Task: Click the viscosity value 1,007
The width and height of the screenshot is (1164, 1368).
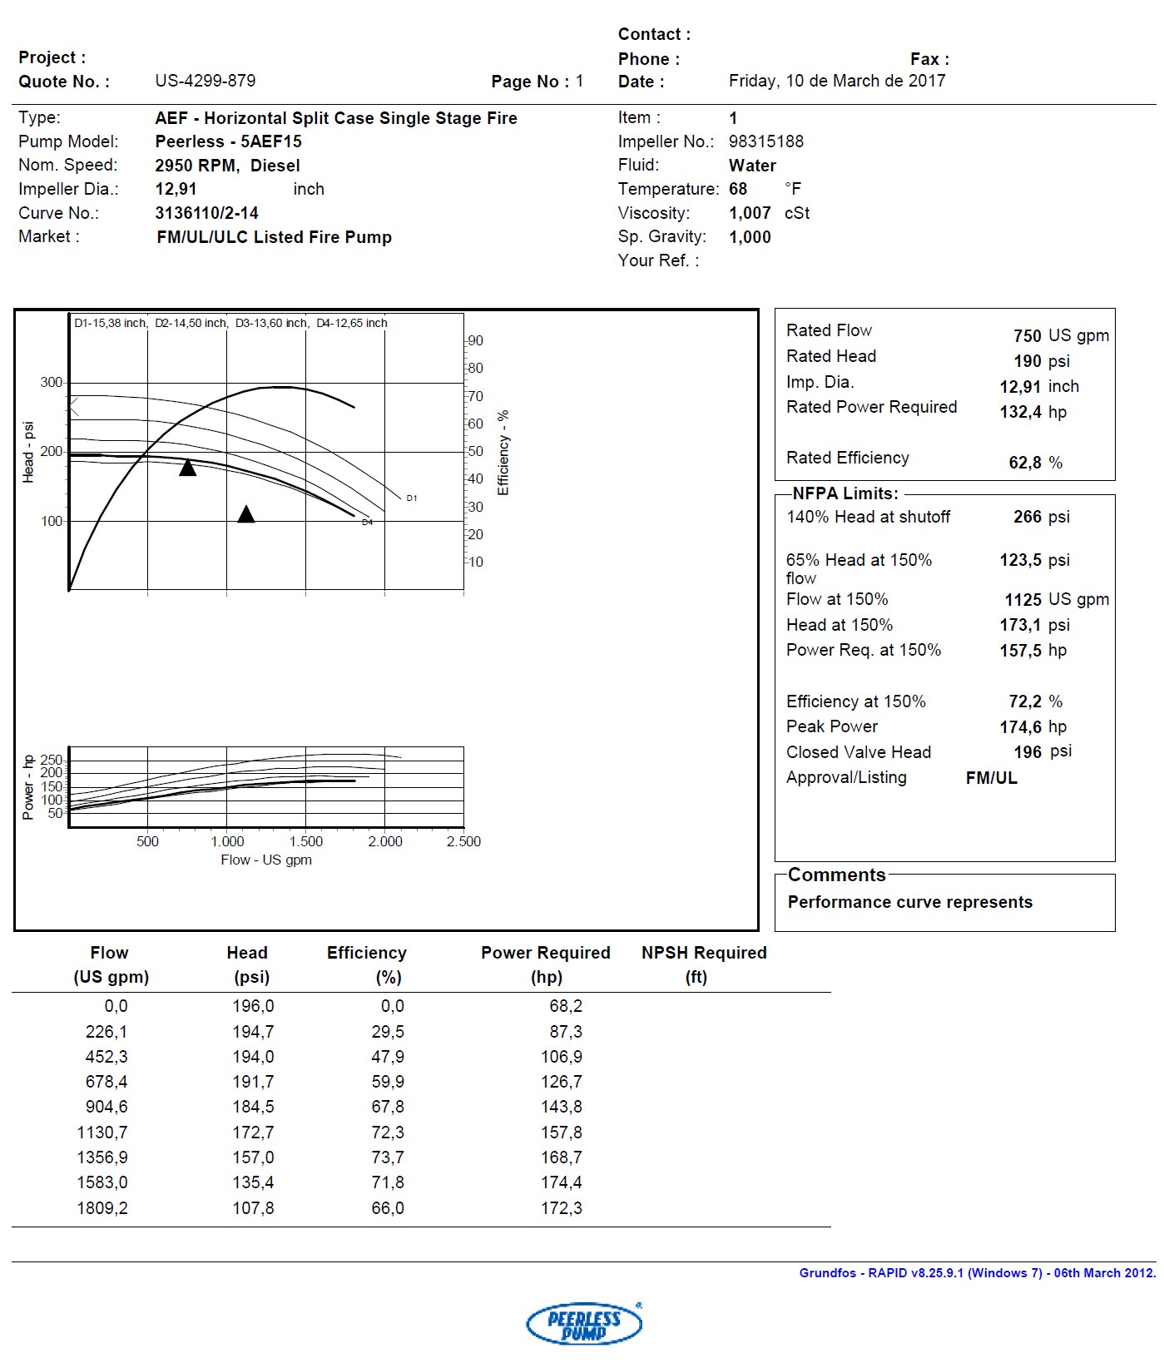Action: pos(750,213)
